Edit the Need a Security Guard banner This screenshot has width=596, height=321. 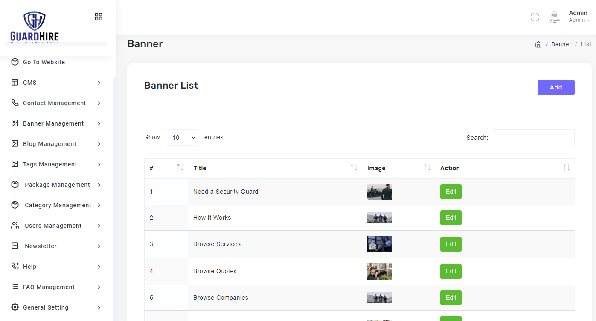[451, 192]
